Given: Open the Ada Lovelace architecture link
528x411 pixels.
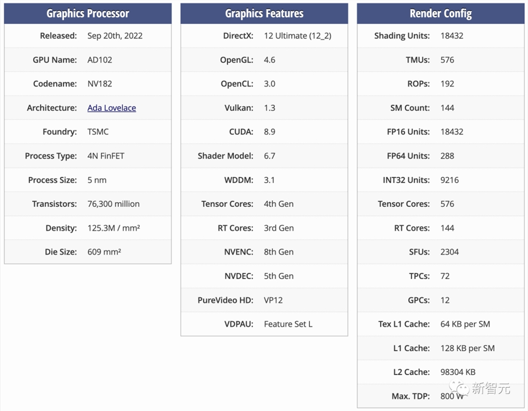Looking at the screenshot, I should coord(111,108).
